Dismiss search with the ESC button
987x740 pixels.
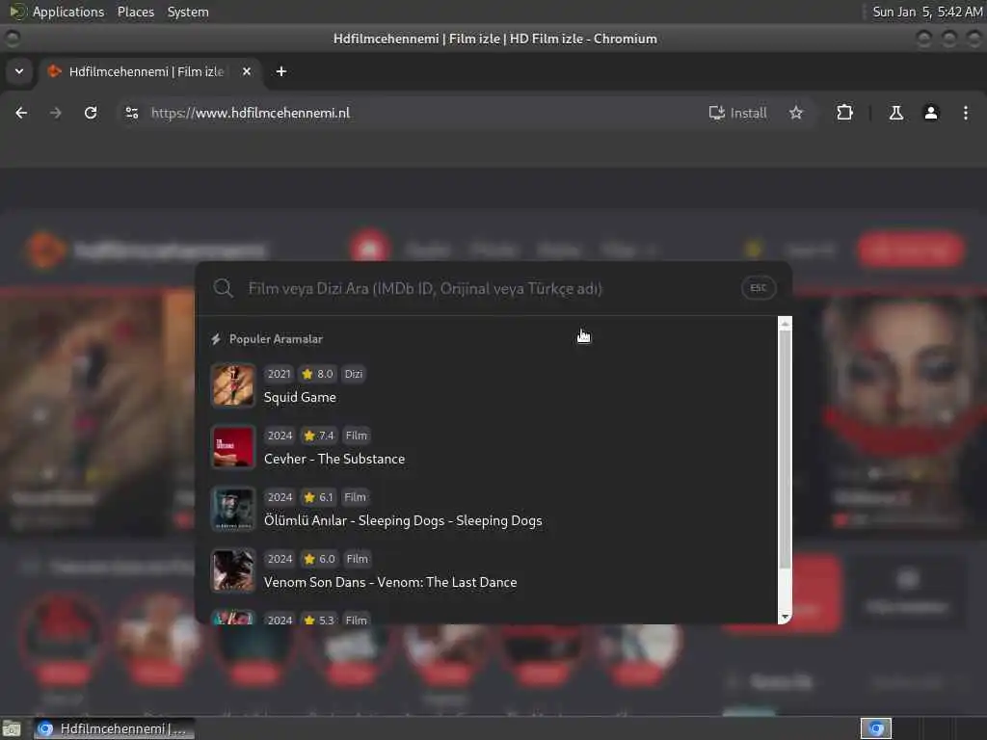[x=759, y=288]
